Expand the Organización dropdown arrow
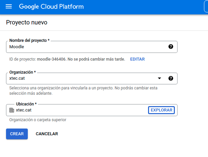This screenshot has width=208, height=157. (159, 78)
